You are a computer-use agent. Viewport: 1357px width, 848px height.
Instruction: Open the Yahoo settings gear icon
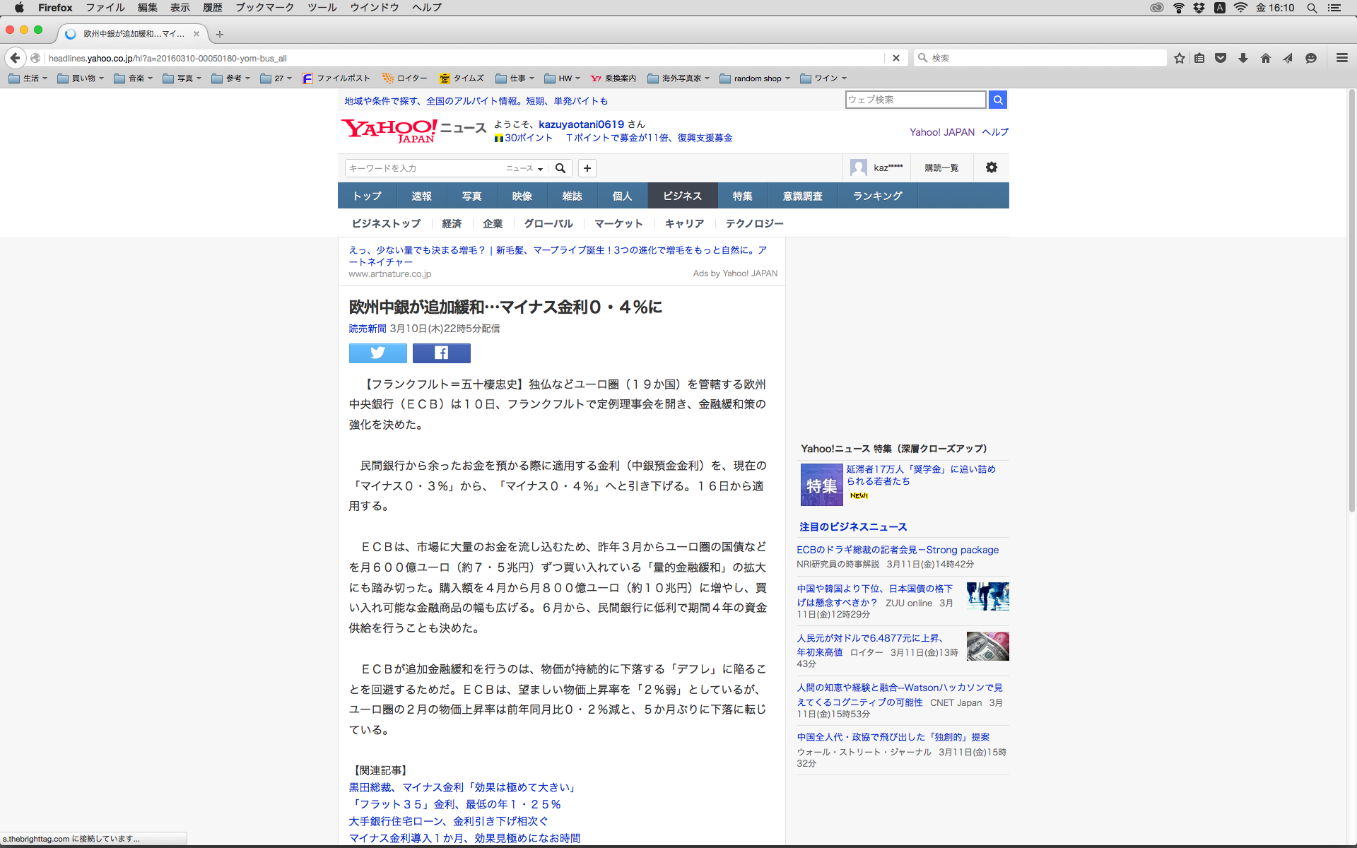[x=991, y=167]
